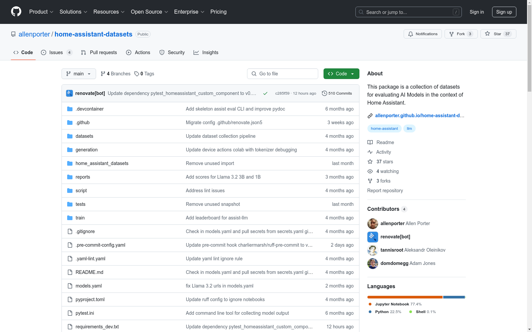Click the allenporter contributor avatar

point(373,223)
